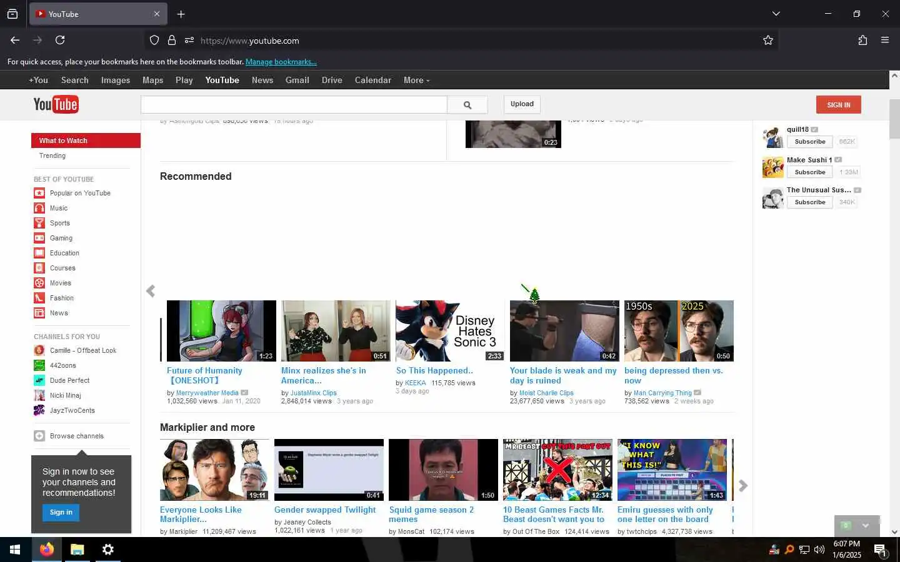Screen dimensions: 900x562
Task: Click blue Sign in button in sidebar
Action: [x=61, y=512]
